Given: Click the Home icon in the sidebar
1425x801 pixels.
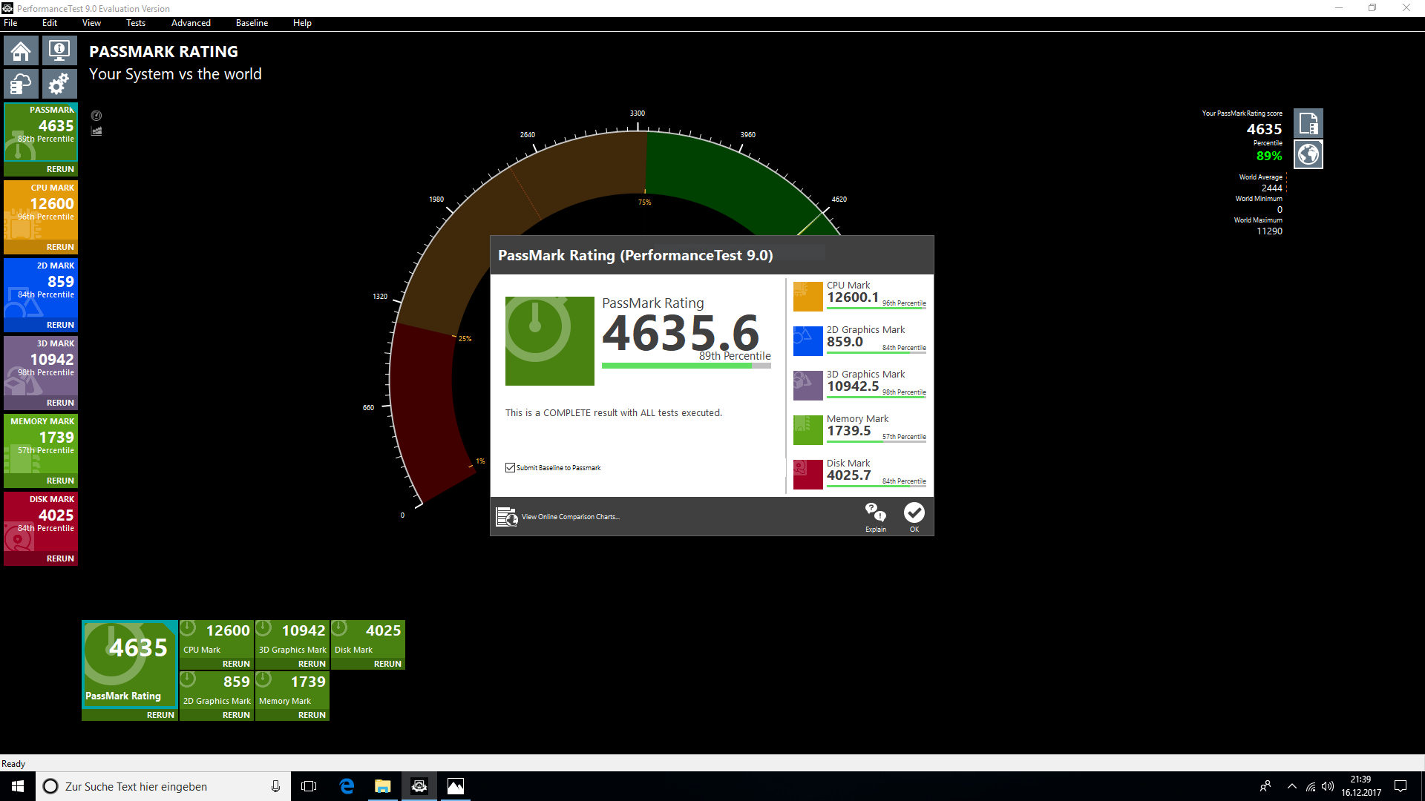Looking at the screenshot, I should [x=21, y=51].
